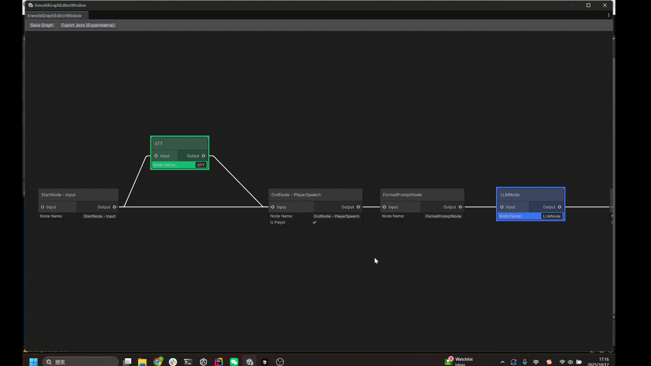This screenshot has width=651, height=366.
Task: Click EndNode - PlayerSpeech input port
Action: pyautogui.click(x=273, y=207)
